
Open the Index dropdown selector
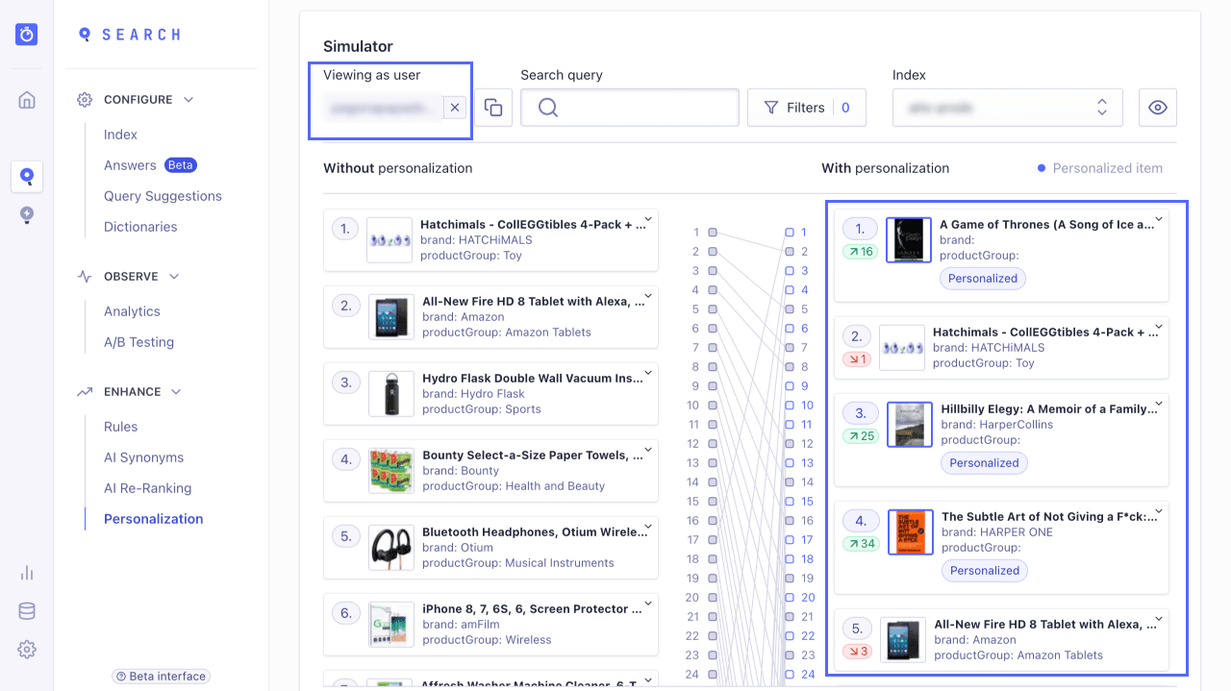click(x=1007, y=108)
